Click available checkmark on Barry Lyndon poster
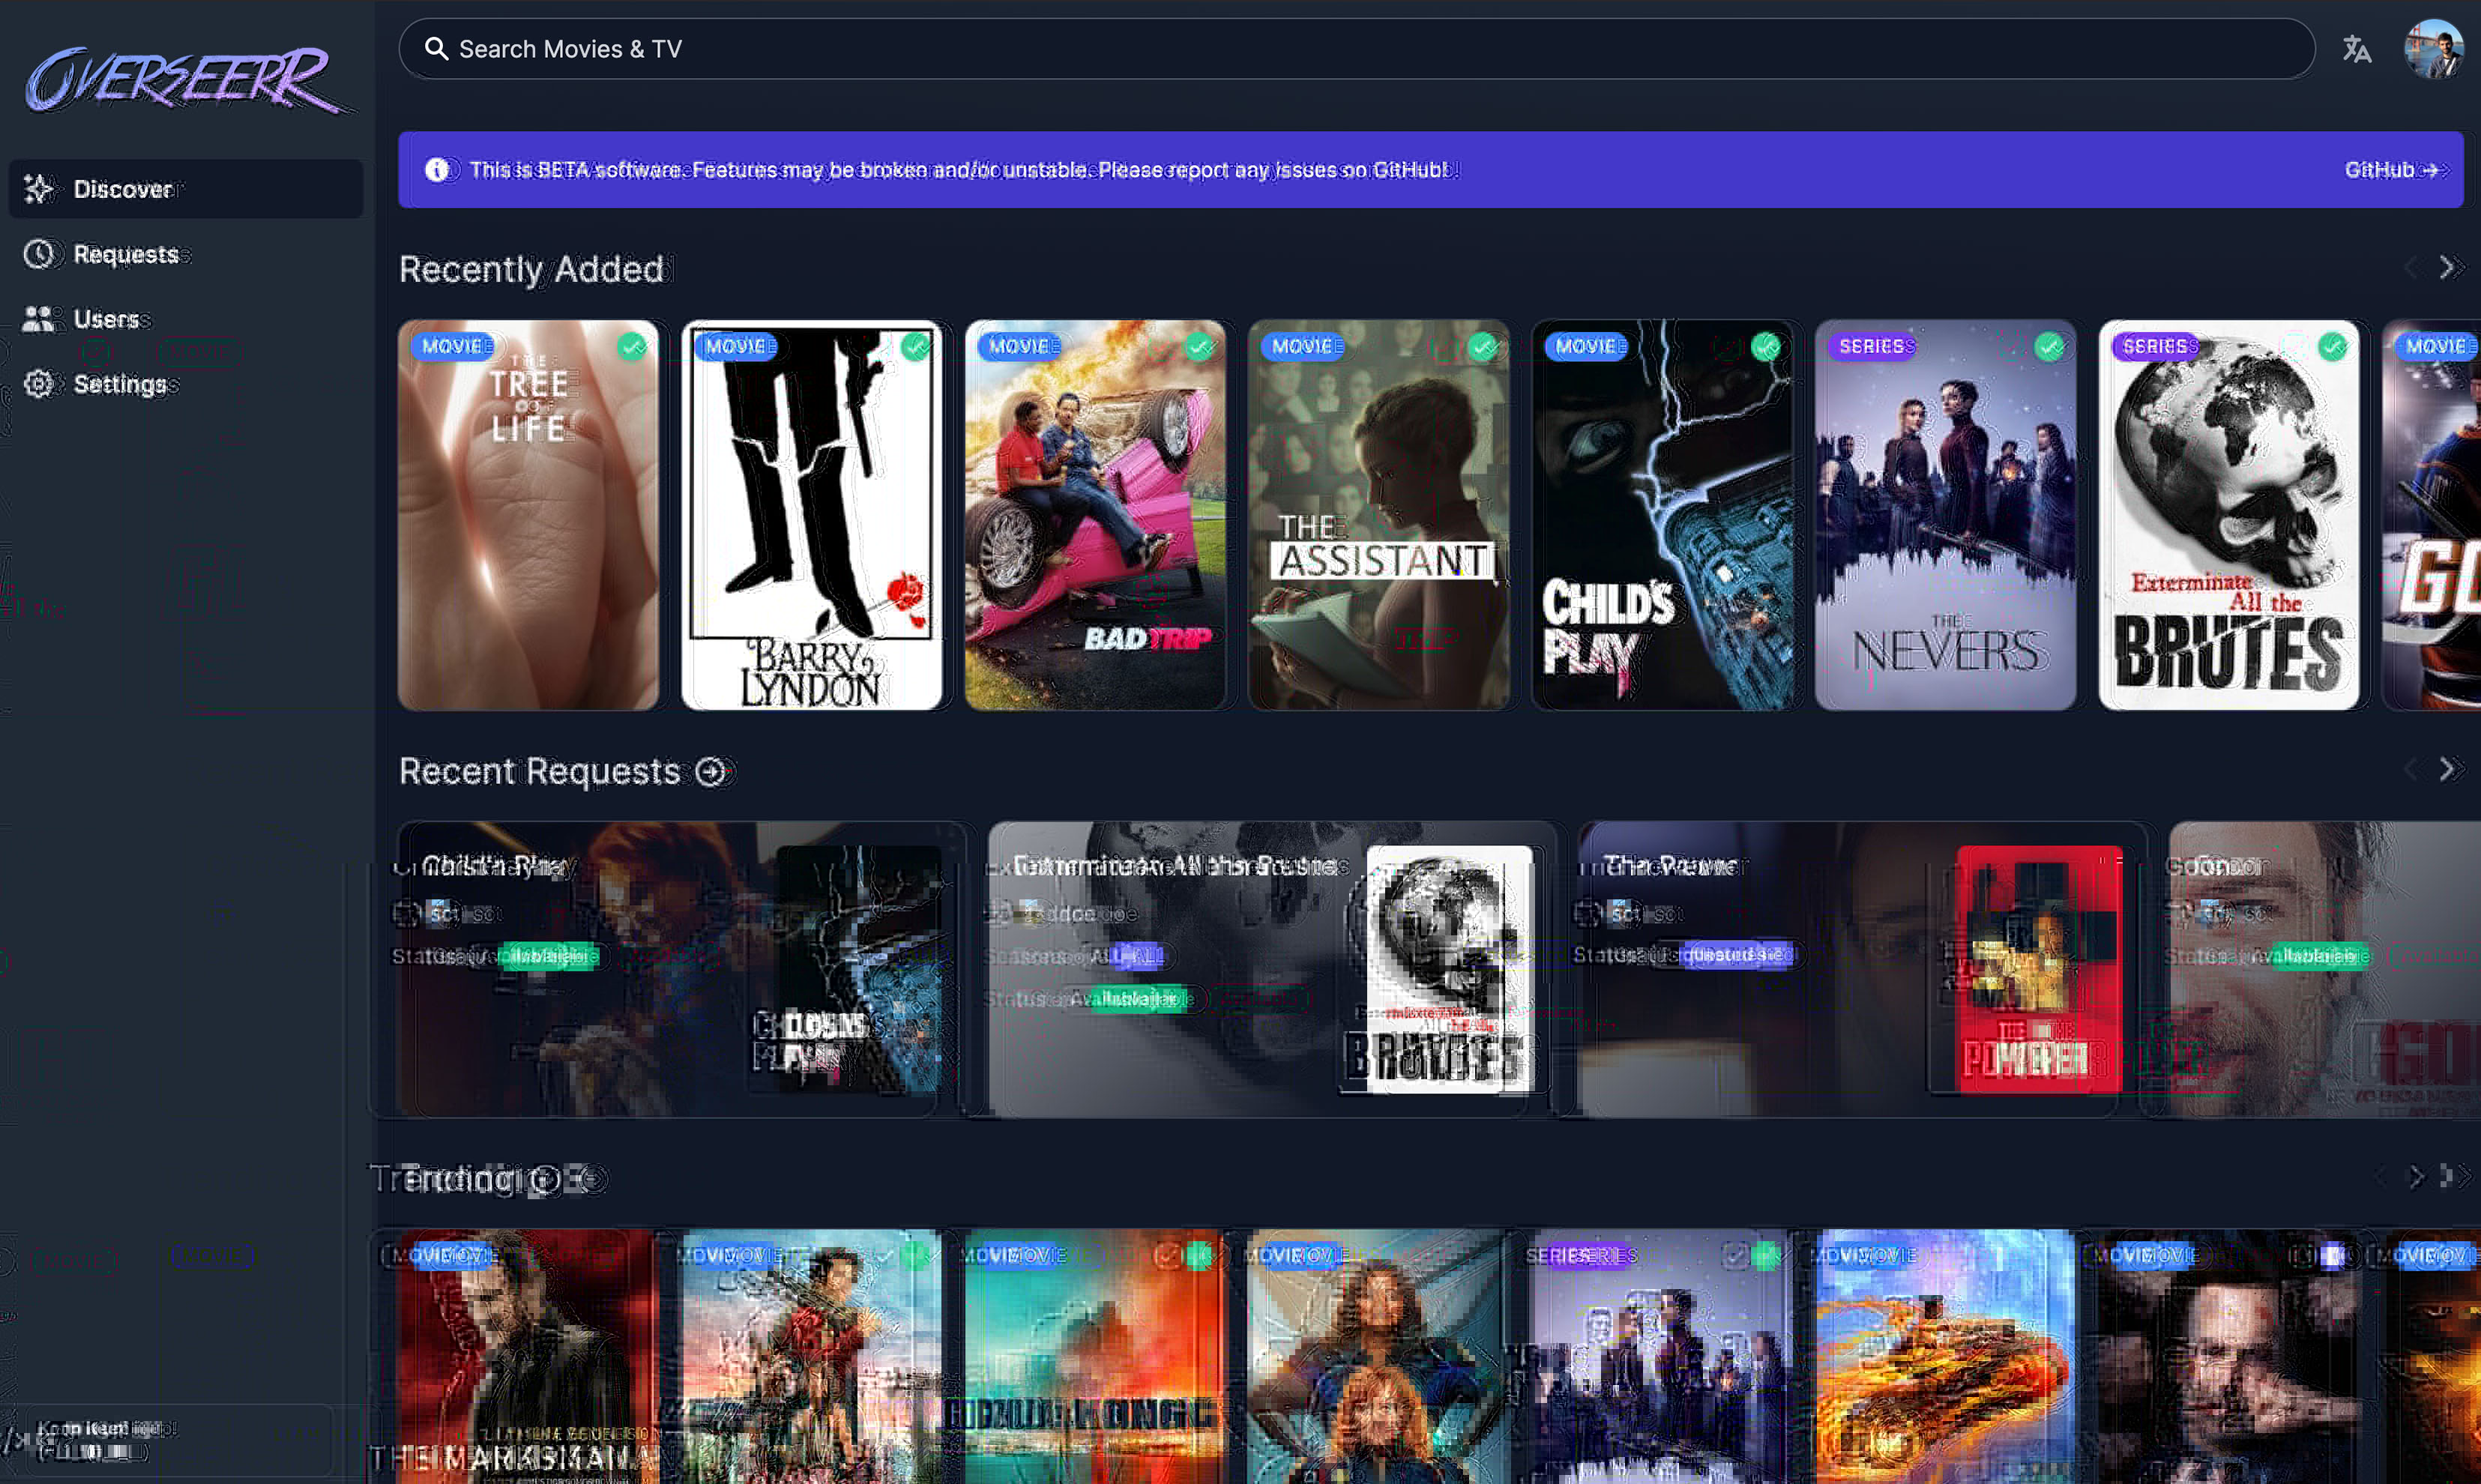Viewport: 2481px width, 1484px height. tap(915, 347)
